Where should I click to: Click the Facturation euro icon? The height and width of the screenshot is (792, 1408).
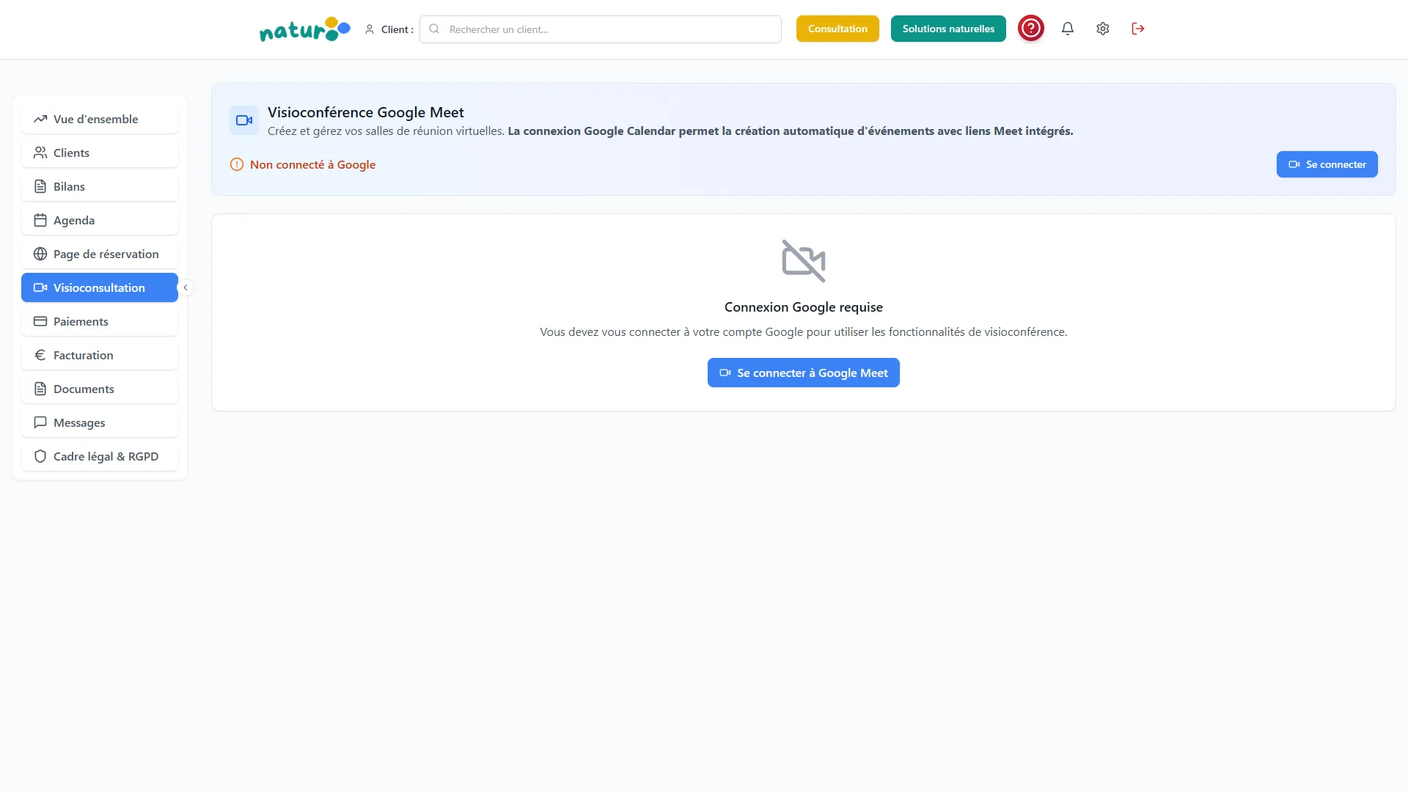pyautogui.click(x=40, y=355)
